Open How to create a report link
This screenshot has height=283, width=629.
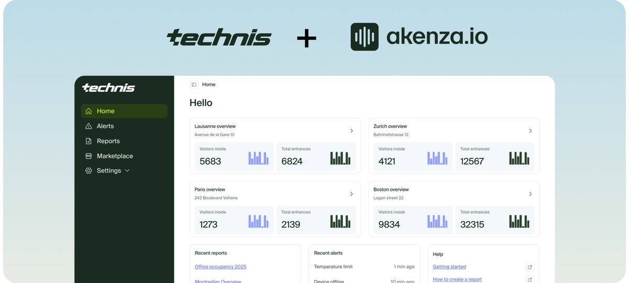click(x=457, y=280)
